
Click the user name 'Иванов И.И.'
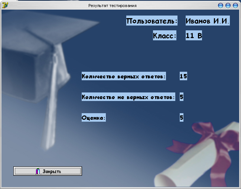[208, 21]
